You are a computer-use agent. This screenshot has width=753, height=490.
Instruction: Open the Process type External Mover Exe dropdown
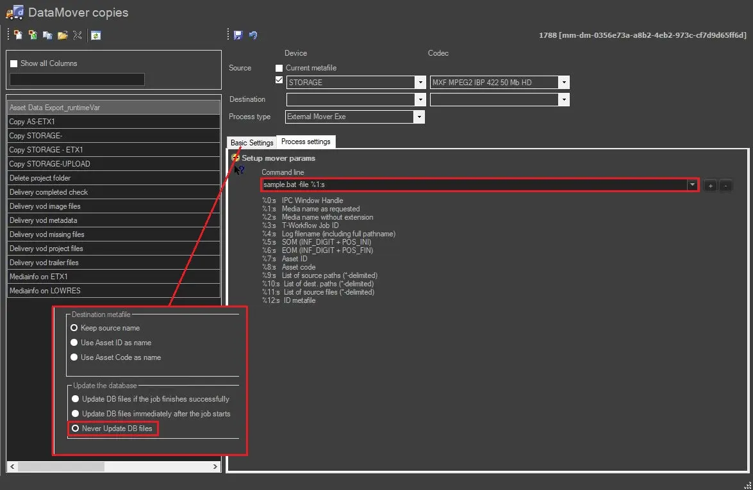418,117
